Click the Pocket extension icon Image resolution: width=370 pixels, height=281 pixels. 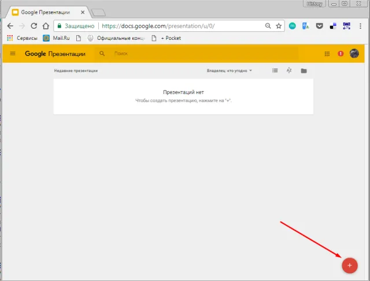[x=319, y=26]
